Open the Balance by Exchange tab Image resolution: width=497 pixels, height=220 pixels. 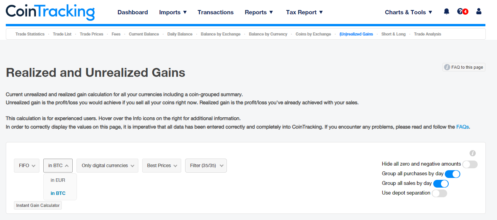221,34
